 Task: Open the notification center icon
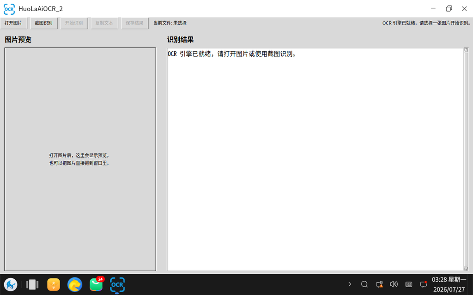click(x=424, y=284)
